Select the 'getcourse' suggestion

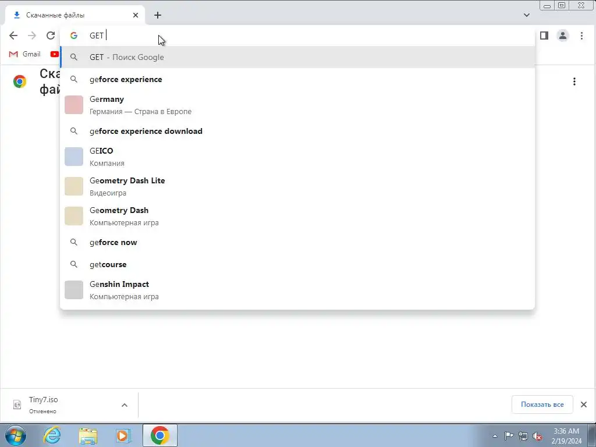(x=297, y=264)
